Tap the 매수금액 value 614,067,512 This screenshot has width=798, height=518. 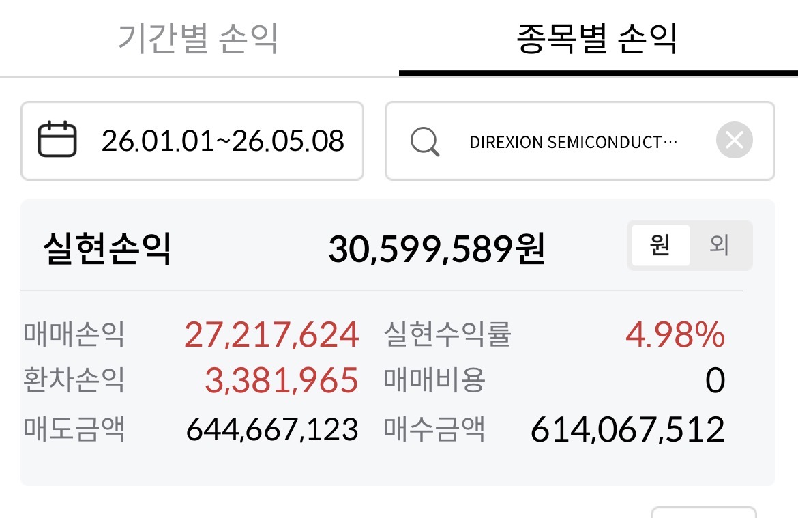click(x=627, y=429)
